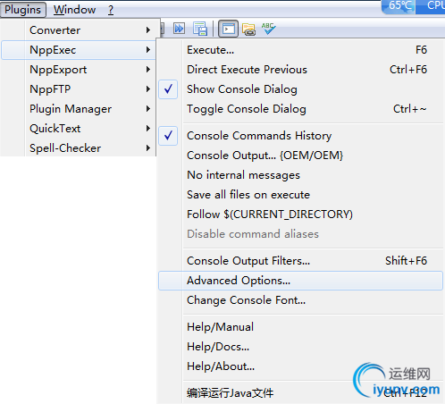Screen dimensions: 445x404
Task: Expand the Plugin Manager submenu arrow
Action: click(x=148, y=109)
